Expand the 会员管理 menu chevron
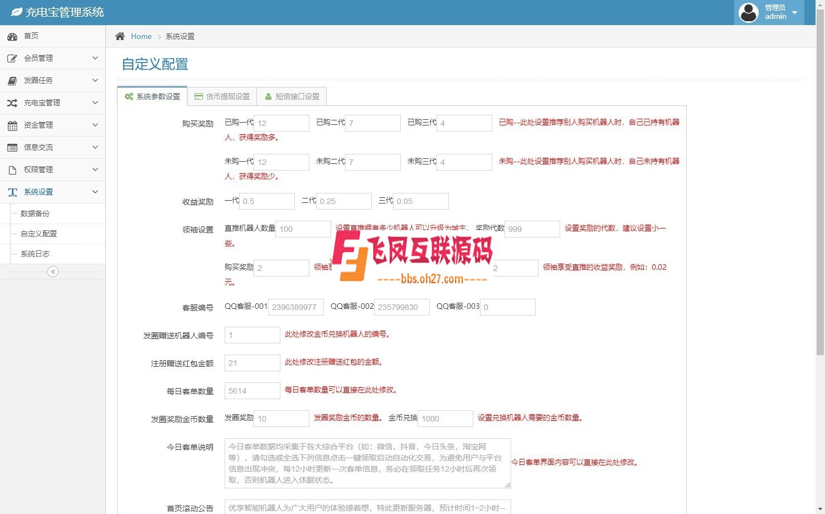 click(x=95, y=58)
